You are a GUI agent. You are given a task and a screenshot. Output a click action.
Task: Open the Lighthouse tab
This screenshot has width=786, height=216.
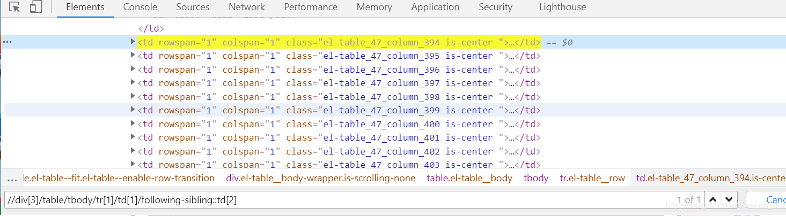click(562, 7)
